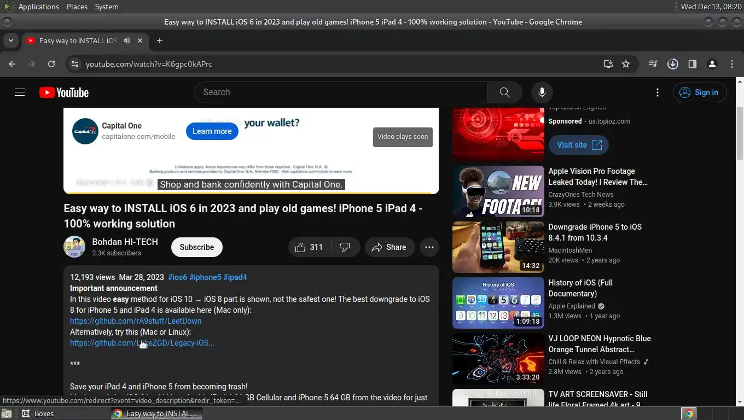Screen dimensions: 744x420
Task: Open History of iOS documentary thumbnail
Action: coord(498,303)
